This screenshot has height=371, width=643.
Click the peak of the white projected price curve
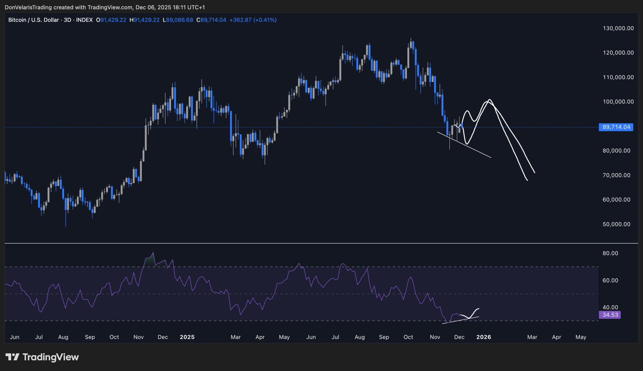click(490, 100)
